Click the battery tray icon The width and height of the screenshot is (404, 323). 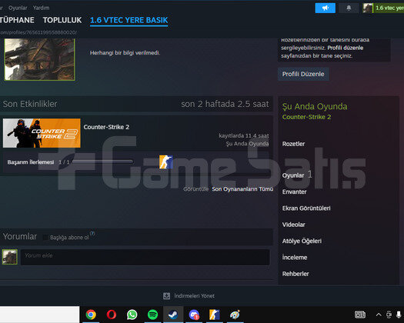click(360, 315)
